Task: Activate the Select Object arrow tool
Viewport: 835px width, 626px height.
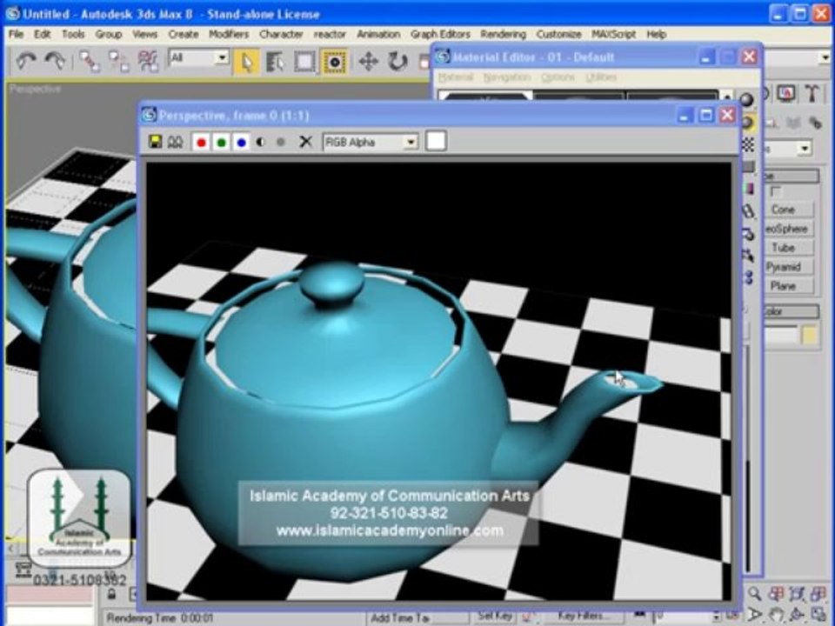Action: (x=246, y=62)
